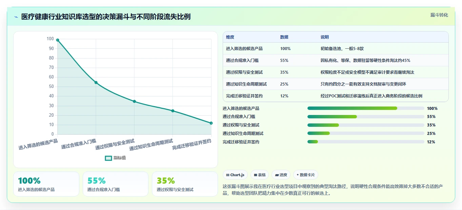Image resolution: width=462 pixels, height=210 pixels.
Task: Click the 维度 table column header
Action: pyautogui.click(x=230, y=37)
